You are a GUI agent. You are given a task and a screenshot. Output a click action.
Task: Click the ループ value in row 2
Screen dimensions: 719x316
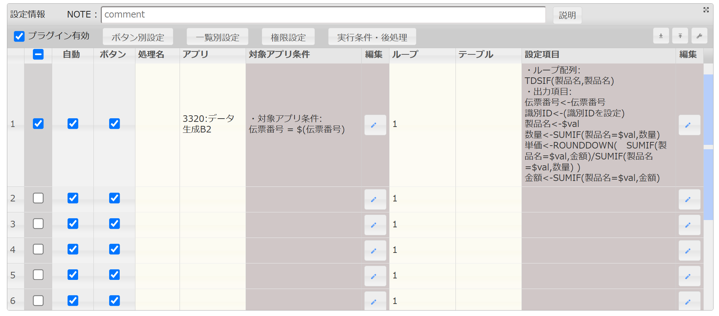[395, 199]
